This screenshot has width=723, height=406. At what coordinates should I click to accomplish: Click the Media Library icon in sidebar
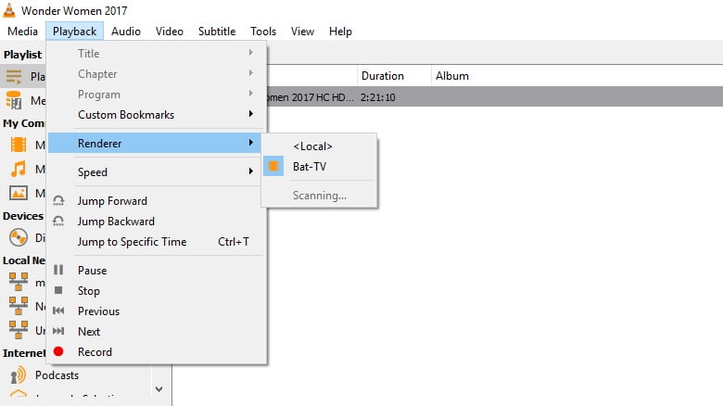pos(14,100)
